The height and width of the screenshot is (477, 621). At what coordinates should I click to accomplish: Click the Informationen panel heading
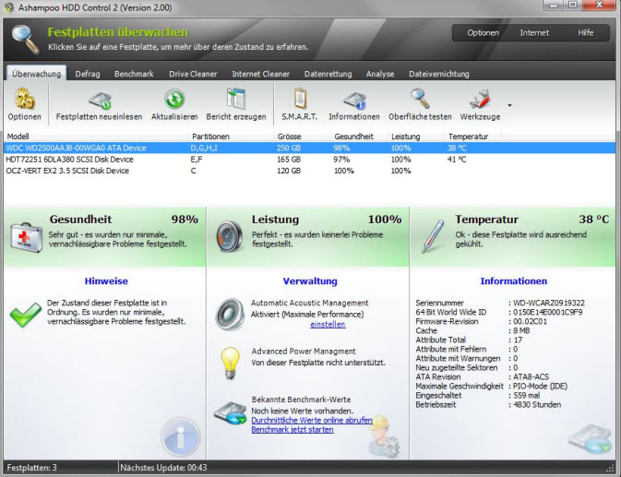pyautogui.click(x=514, y=281)
